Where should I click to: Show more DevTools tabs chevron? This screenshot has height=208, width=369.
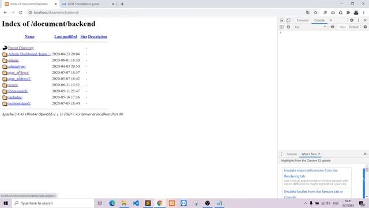(x=330, y=21)
